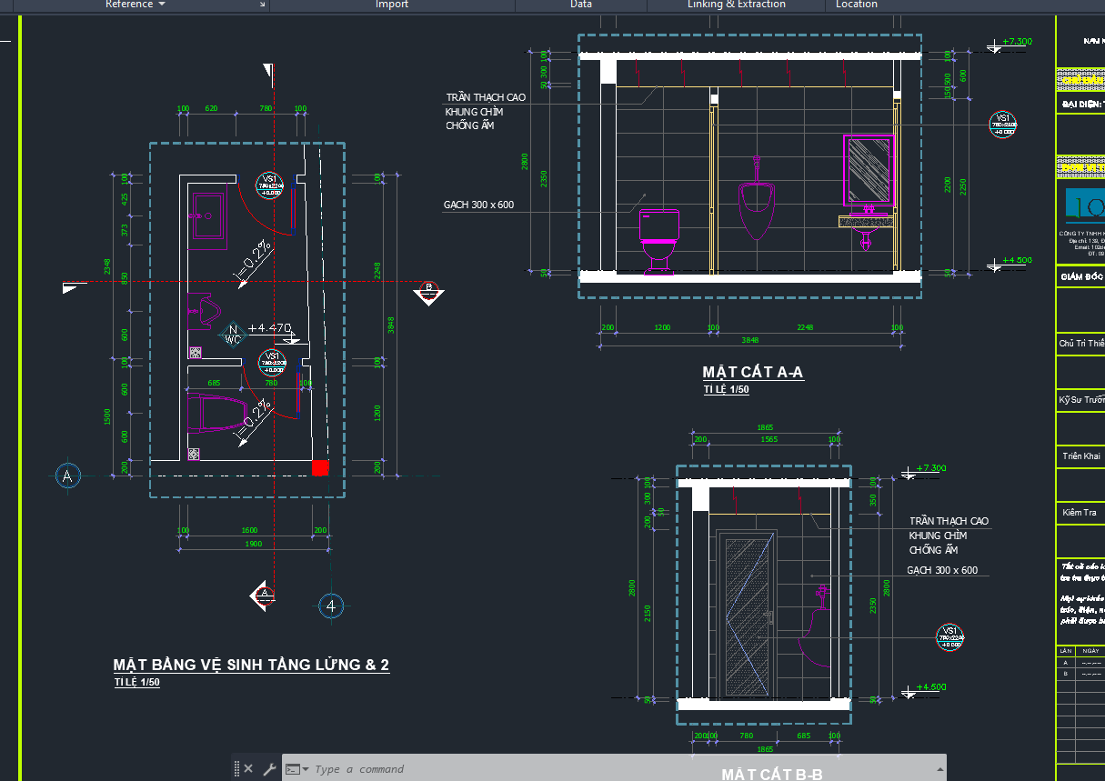Select 'Kiểm Tra' in the title block
Image resolution: width=1105 pixels, height=781 pixels.
tap(1080, 513)
